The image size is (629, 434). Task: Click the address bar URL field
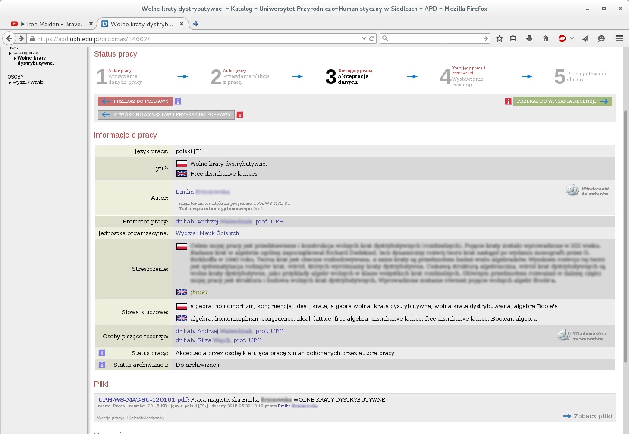click(x=198, y=38)
